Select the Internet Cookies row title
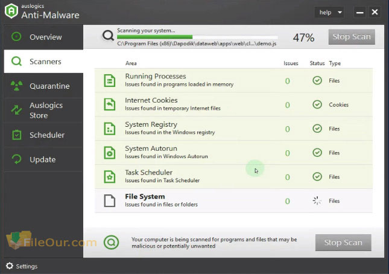The image size is (389, 274). tap(151, 100)
